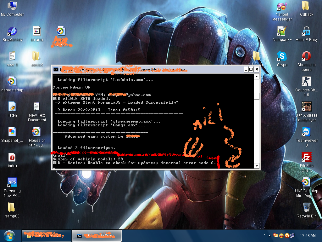The height and width of the screenshot is (242, 322).
Task: Click console scrollbar down arrow
Action: (257, 166)
